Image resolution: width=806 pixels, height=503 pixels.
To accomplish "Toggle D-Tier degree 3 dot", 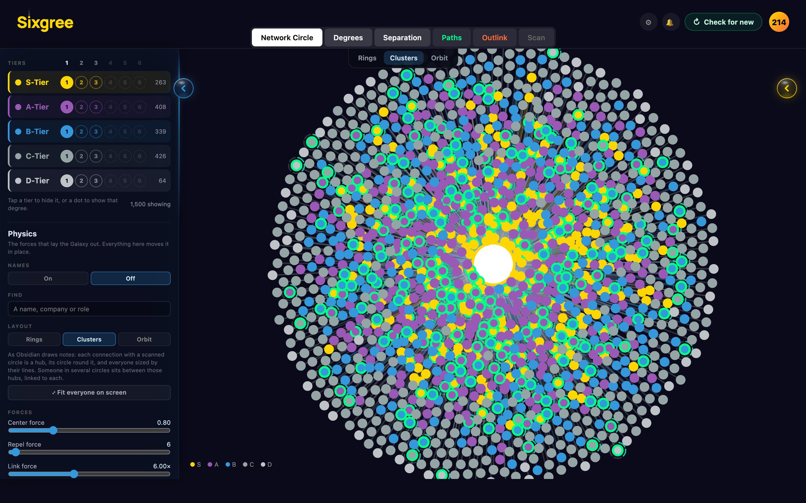I will pos(96,181).
